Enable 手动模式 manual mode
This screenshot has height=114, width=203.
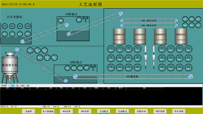(104, 111)
